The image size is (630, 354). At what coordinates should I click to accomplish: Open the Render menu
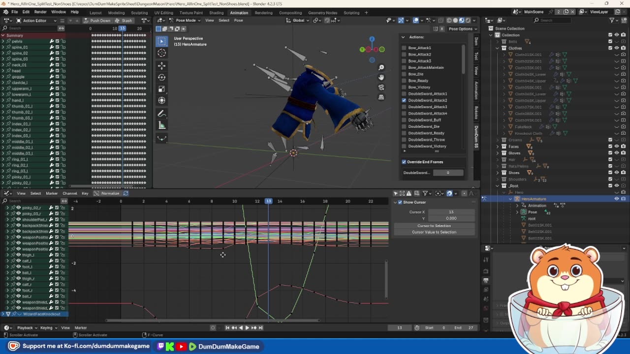click(40, 12)
